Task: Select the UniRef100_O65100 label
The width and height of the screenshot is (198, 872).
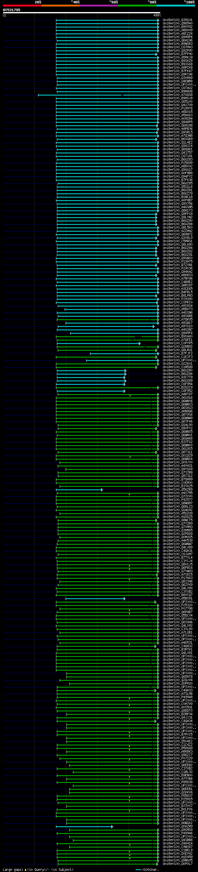Action: (177, 101)
